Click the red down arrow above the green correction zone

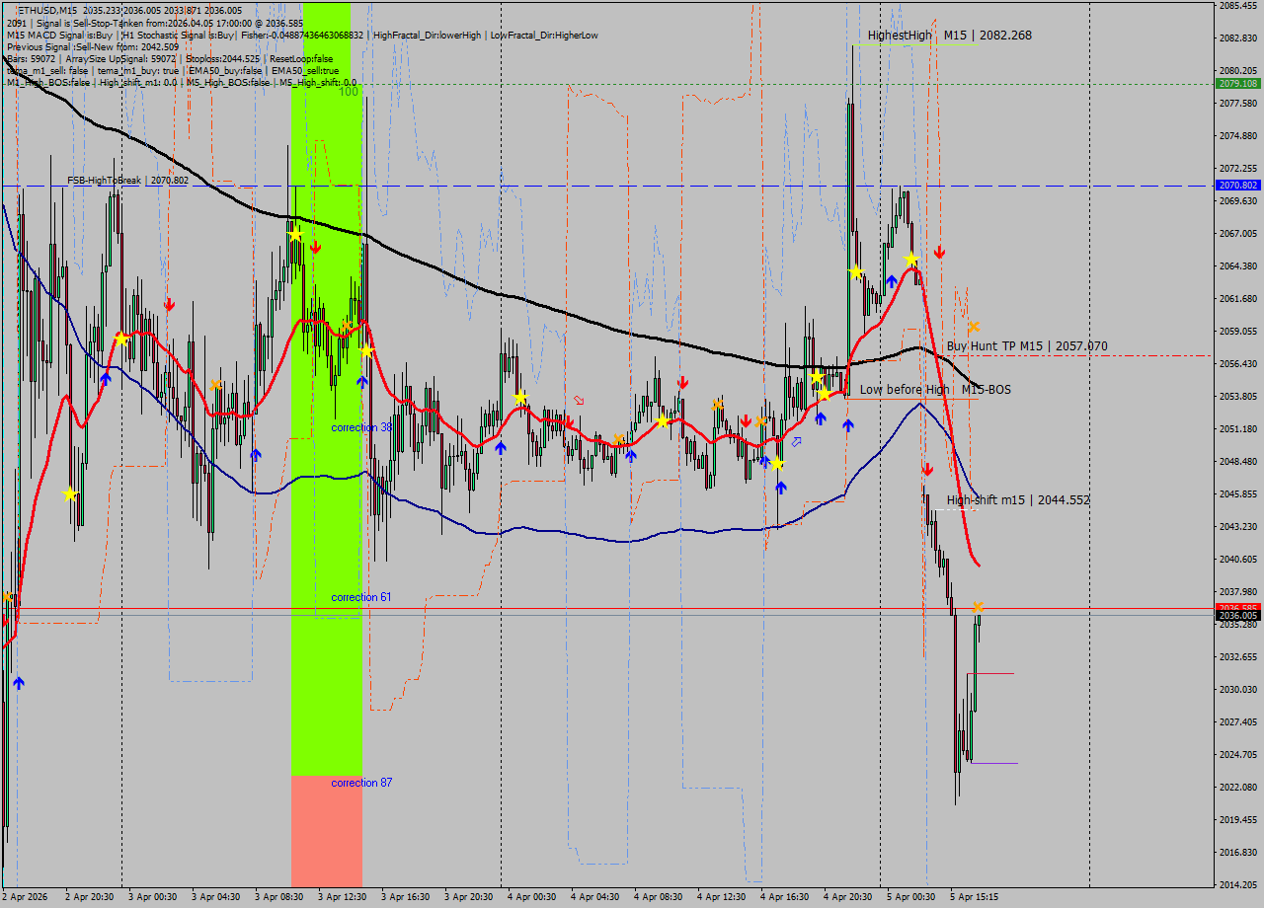[x=315, y=247]
